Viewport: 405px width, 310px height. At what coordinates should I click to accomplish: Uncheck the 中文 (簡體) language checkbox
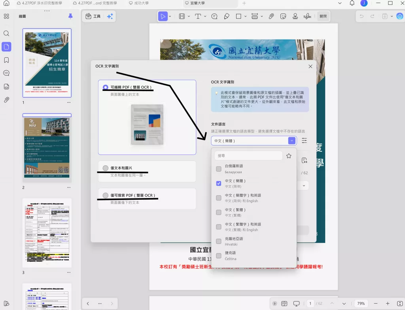(x=218, y=183)
